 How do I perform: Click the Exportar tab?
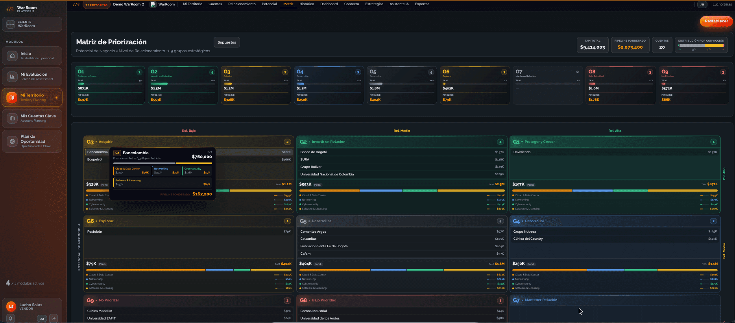click(422, 4)
